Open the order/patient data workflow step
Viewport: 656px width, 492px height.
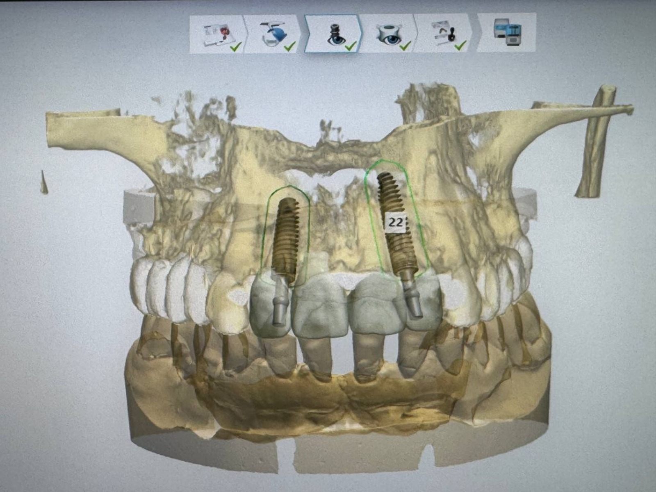217,35
